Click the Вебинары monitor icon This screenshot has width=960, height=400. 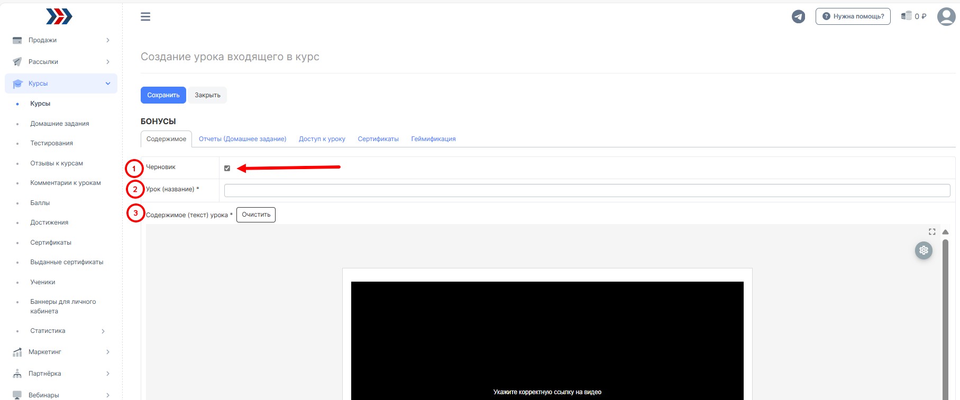coord(17,395)
